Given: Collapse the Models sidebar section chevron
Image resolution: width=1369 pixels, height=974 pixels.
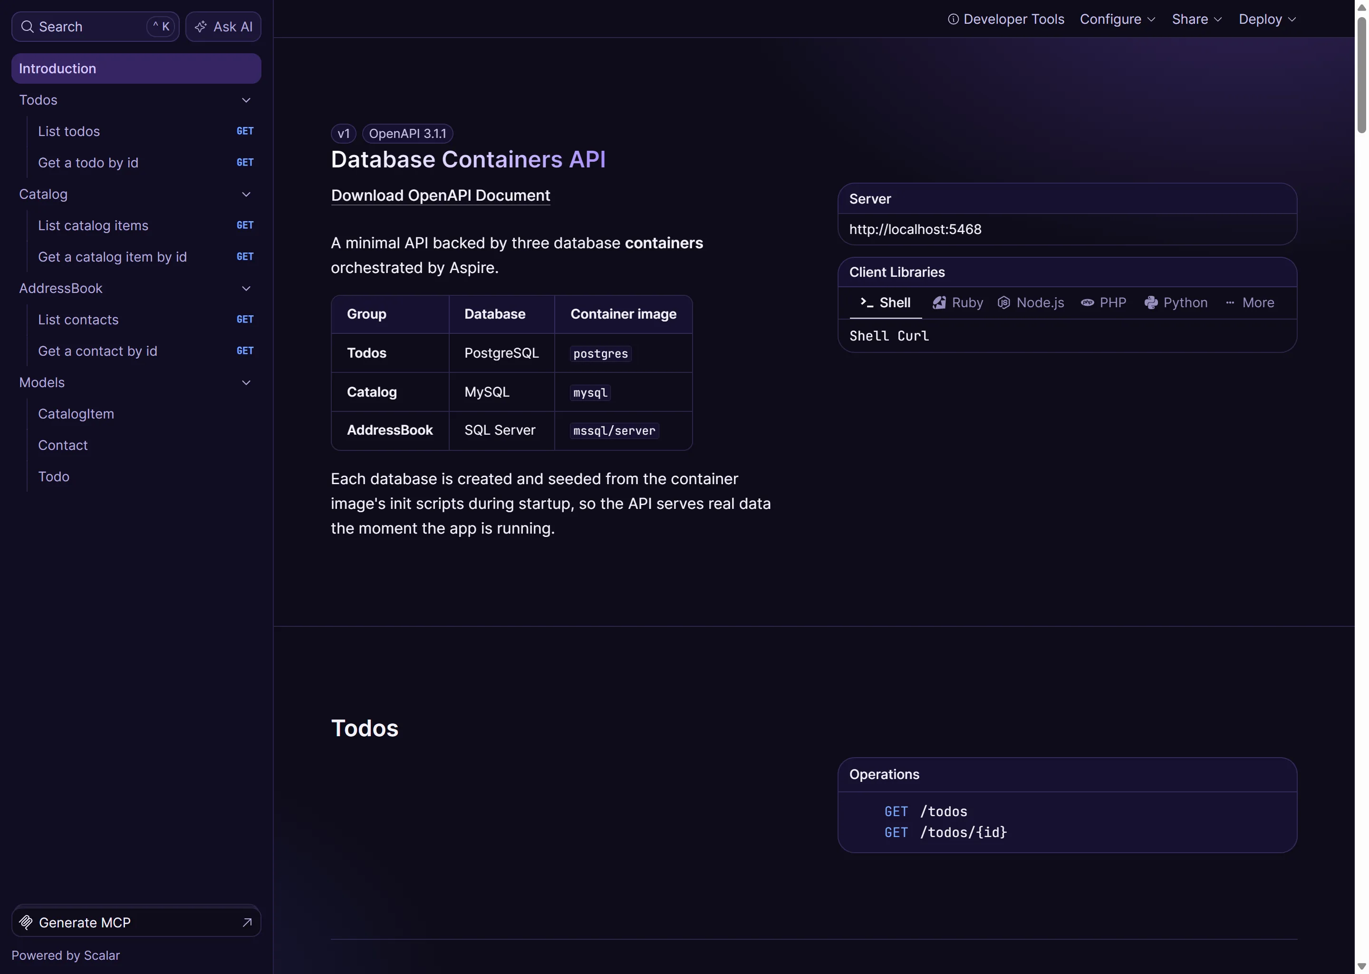Looking at the screenshot, I should pos(246,383).
